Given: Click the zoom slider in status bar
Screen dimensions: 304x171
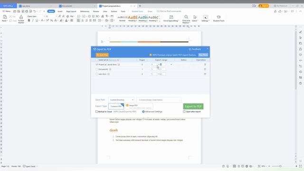Looking at the screenshot, I should coord(280,166).
